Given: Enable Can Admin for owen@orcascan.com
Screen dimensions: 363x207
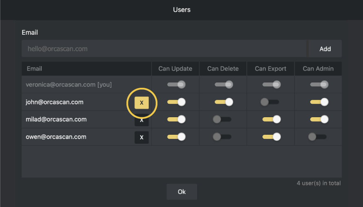Looking at the screenshot, I should click(318, 137).
